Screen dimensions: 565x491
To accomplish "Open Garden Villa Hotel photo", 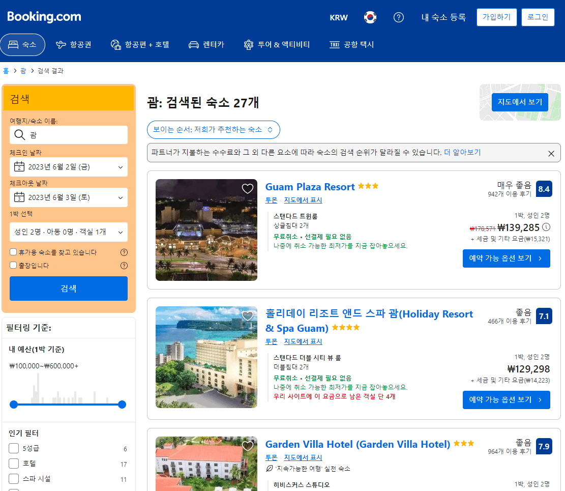I will [x=206, y=464].
